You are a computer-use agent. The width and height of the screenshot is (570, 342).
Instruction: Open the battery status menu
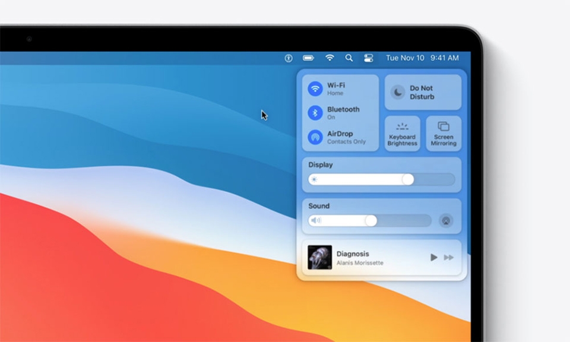pos(308,58)
